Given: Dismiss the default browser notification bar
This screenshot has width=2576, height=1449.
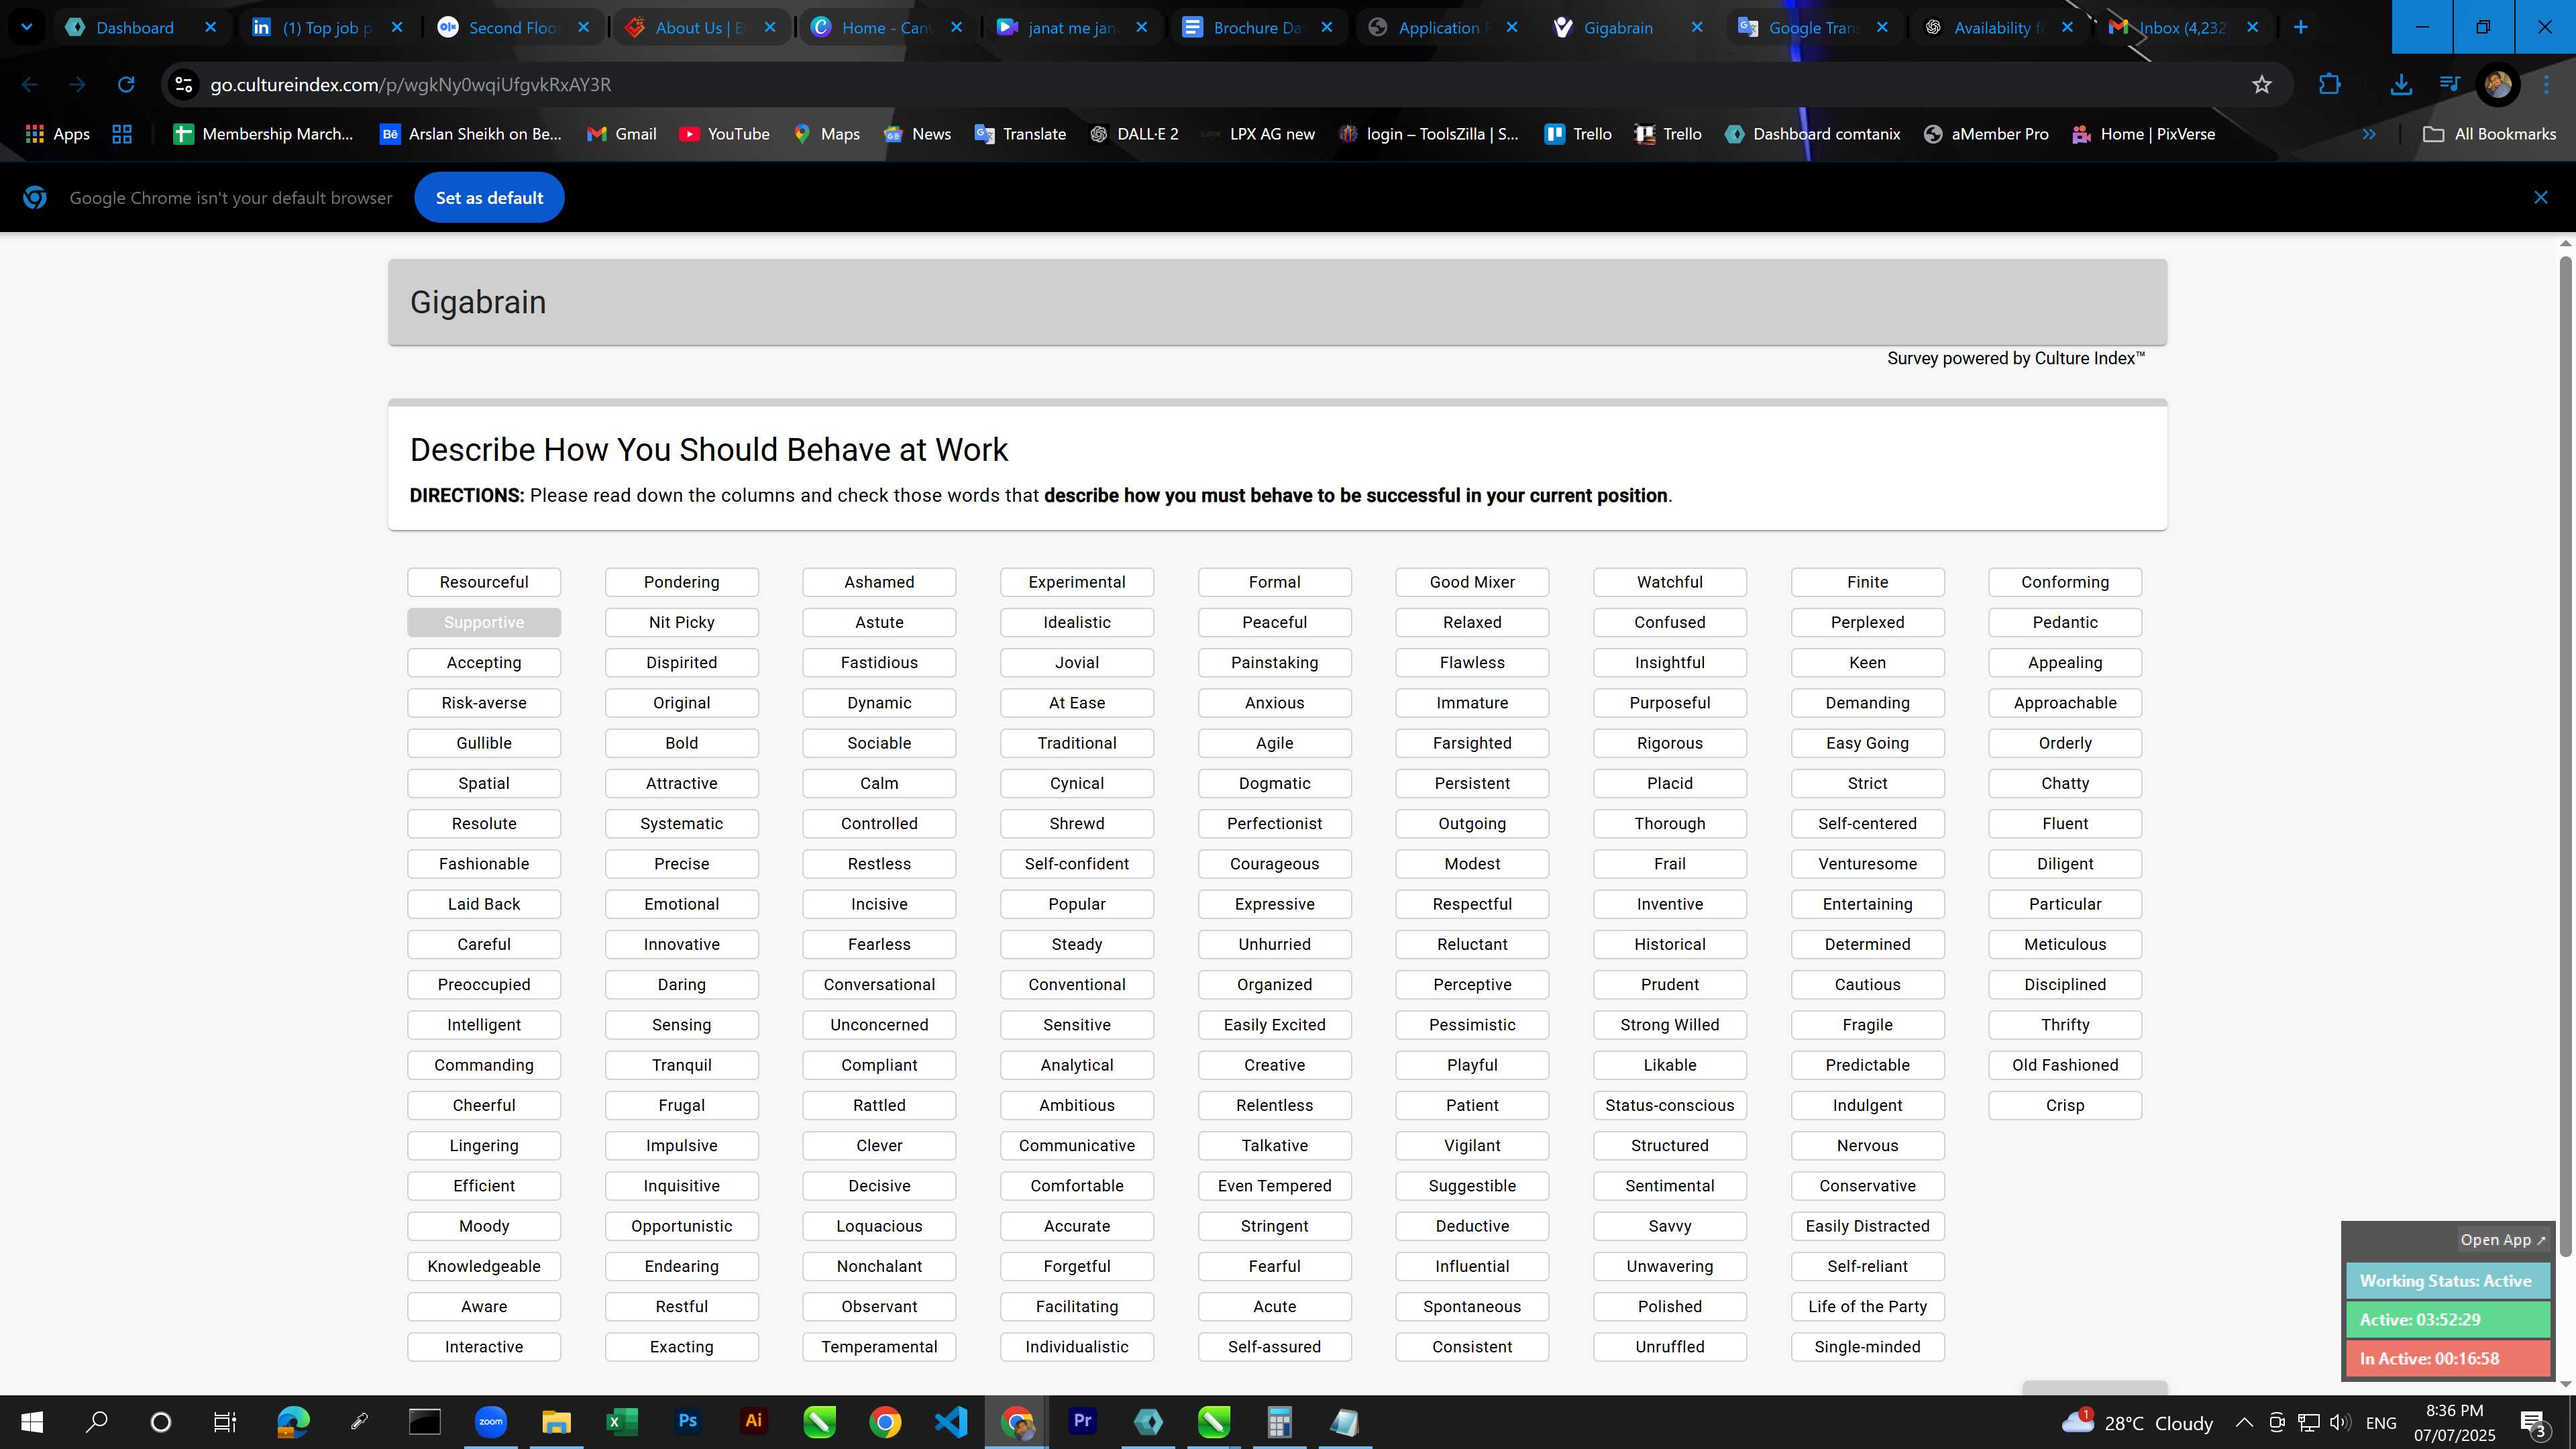Looking at the screenshot, I should (2540, 198).
